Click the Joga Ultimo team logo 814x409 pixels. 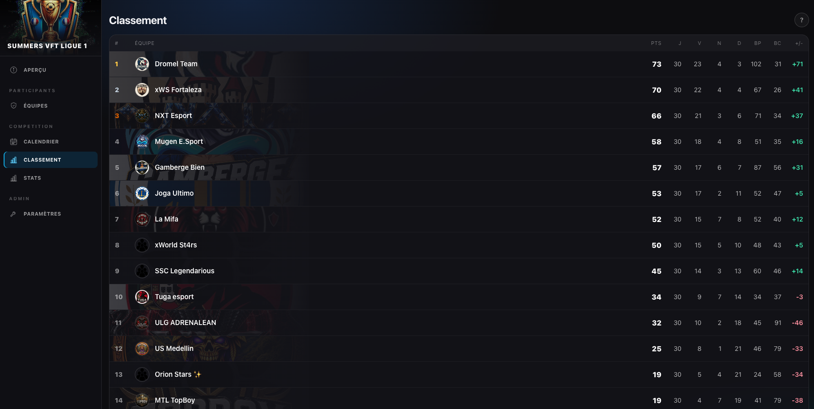coord(142,193)
